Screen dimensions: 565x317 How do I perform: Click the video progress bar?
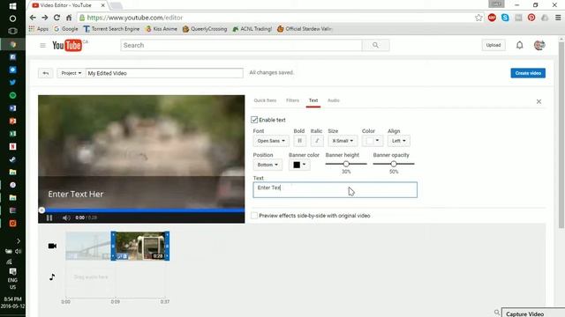[141, 210]
